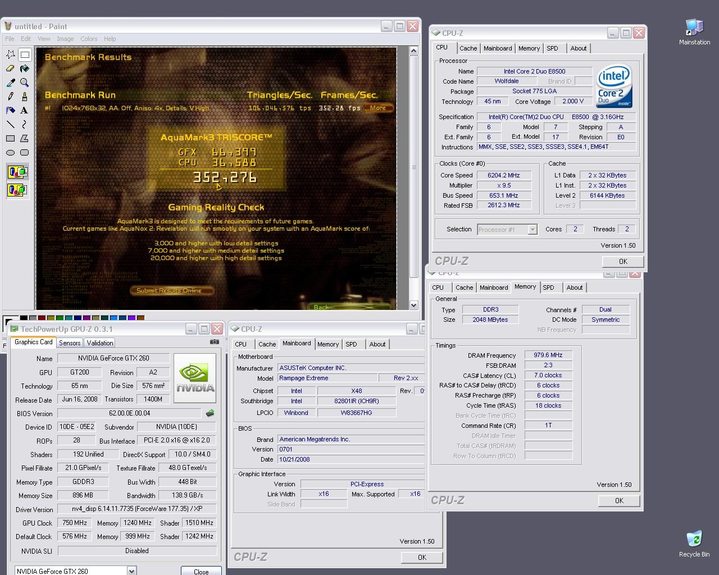
Task: Pick the Fill With Color bucket tool
Action: [x=25, y=69]
